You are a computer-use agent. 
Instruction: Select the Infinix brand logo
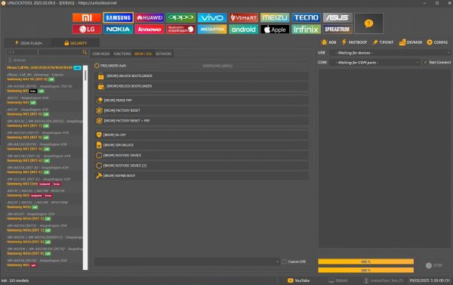coord(307,29)
